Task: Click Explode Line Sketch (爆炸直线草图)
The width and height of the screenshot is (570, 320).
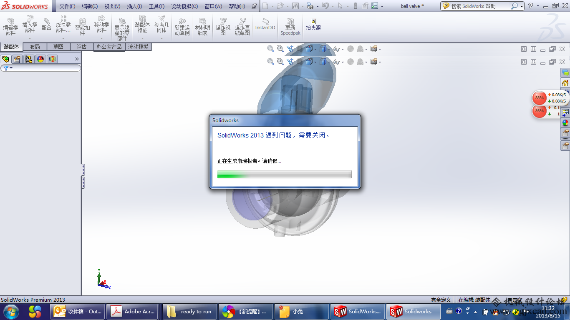Action: point(242,27)
